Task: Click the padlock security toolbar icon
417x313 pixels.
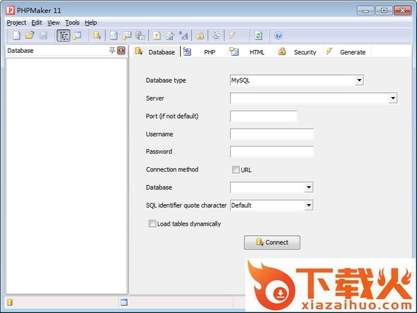Action: (x=200, y=35)
